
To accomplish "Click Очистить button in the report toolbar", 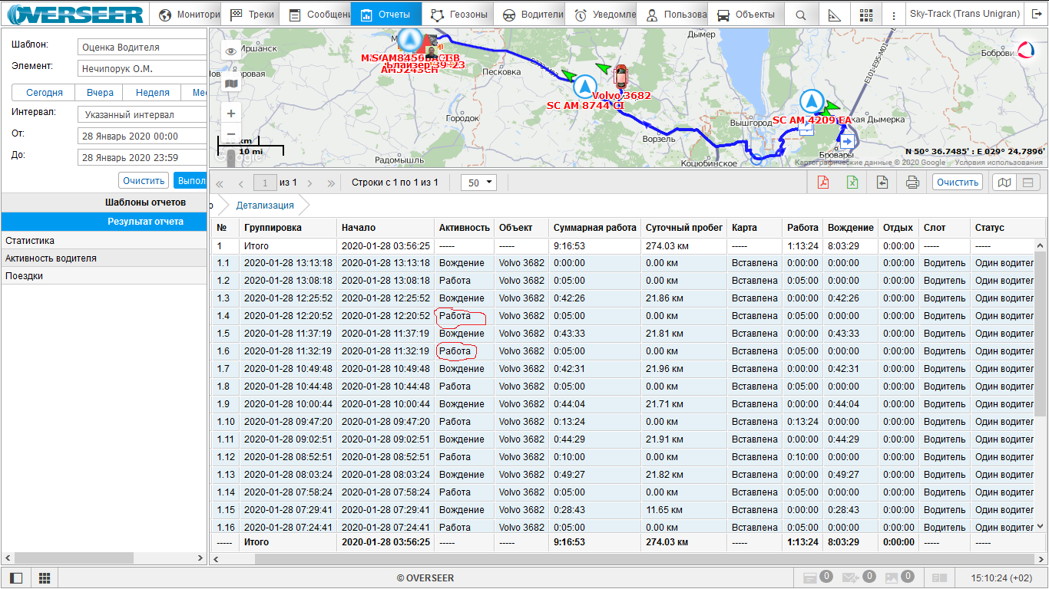I will tap(958, 183).
